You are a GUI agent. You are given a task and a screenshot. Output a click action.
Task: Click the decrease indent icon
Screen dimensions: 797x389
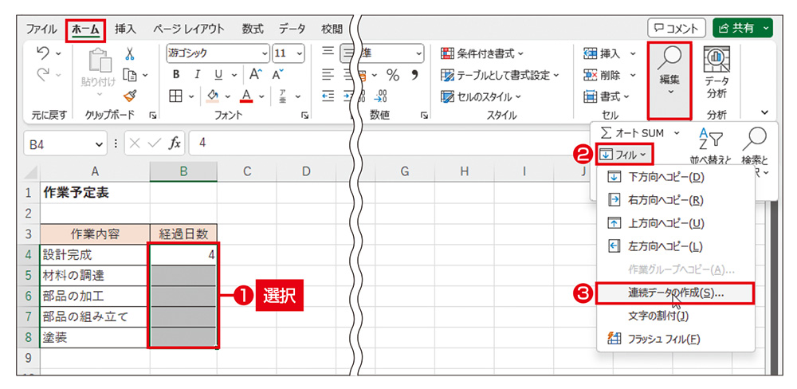tap(329, 95)
